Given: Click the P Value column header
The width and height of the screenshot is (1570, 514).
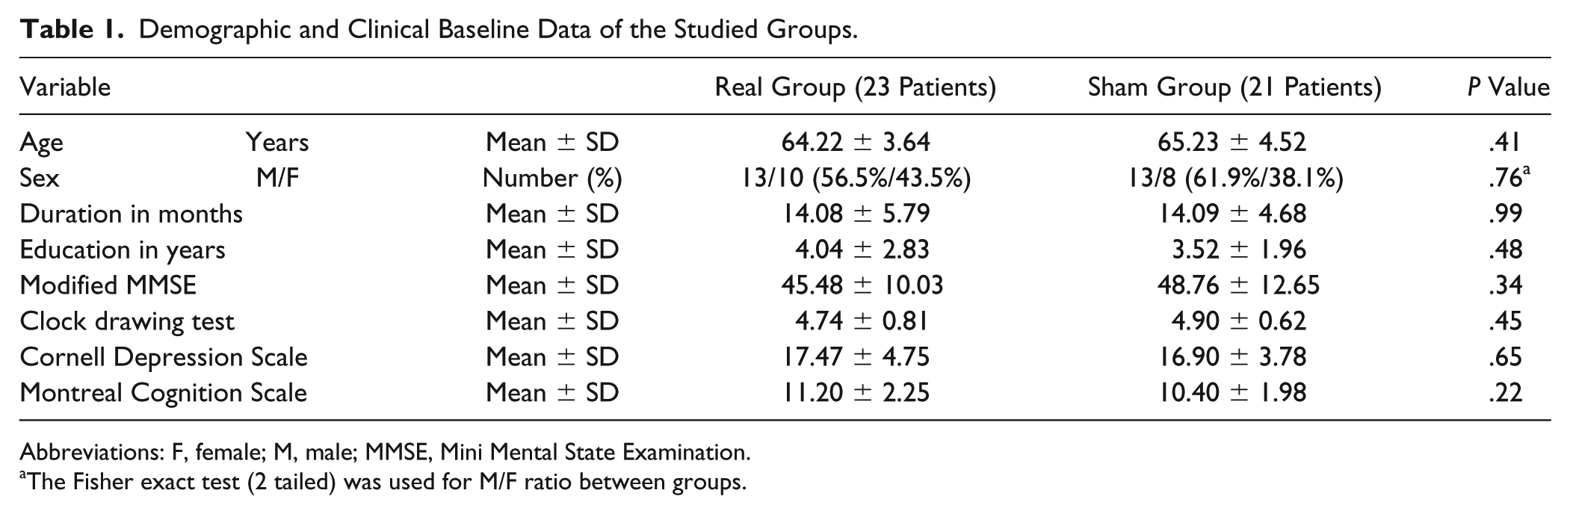Looking at the screenshot, I should (x=1508, y=87).
